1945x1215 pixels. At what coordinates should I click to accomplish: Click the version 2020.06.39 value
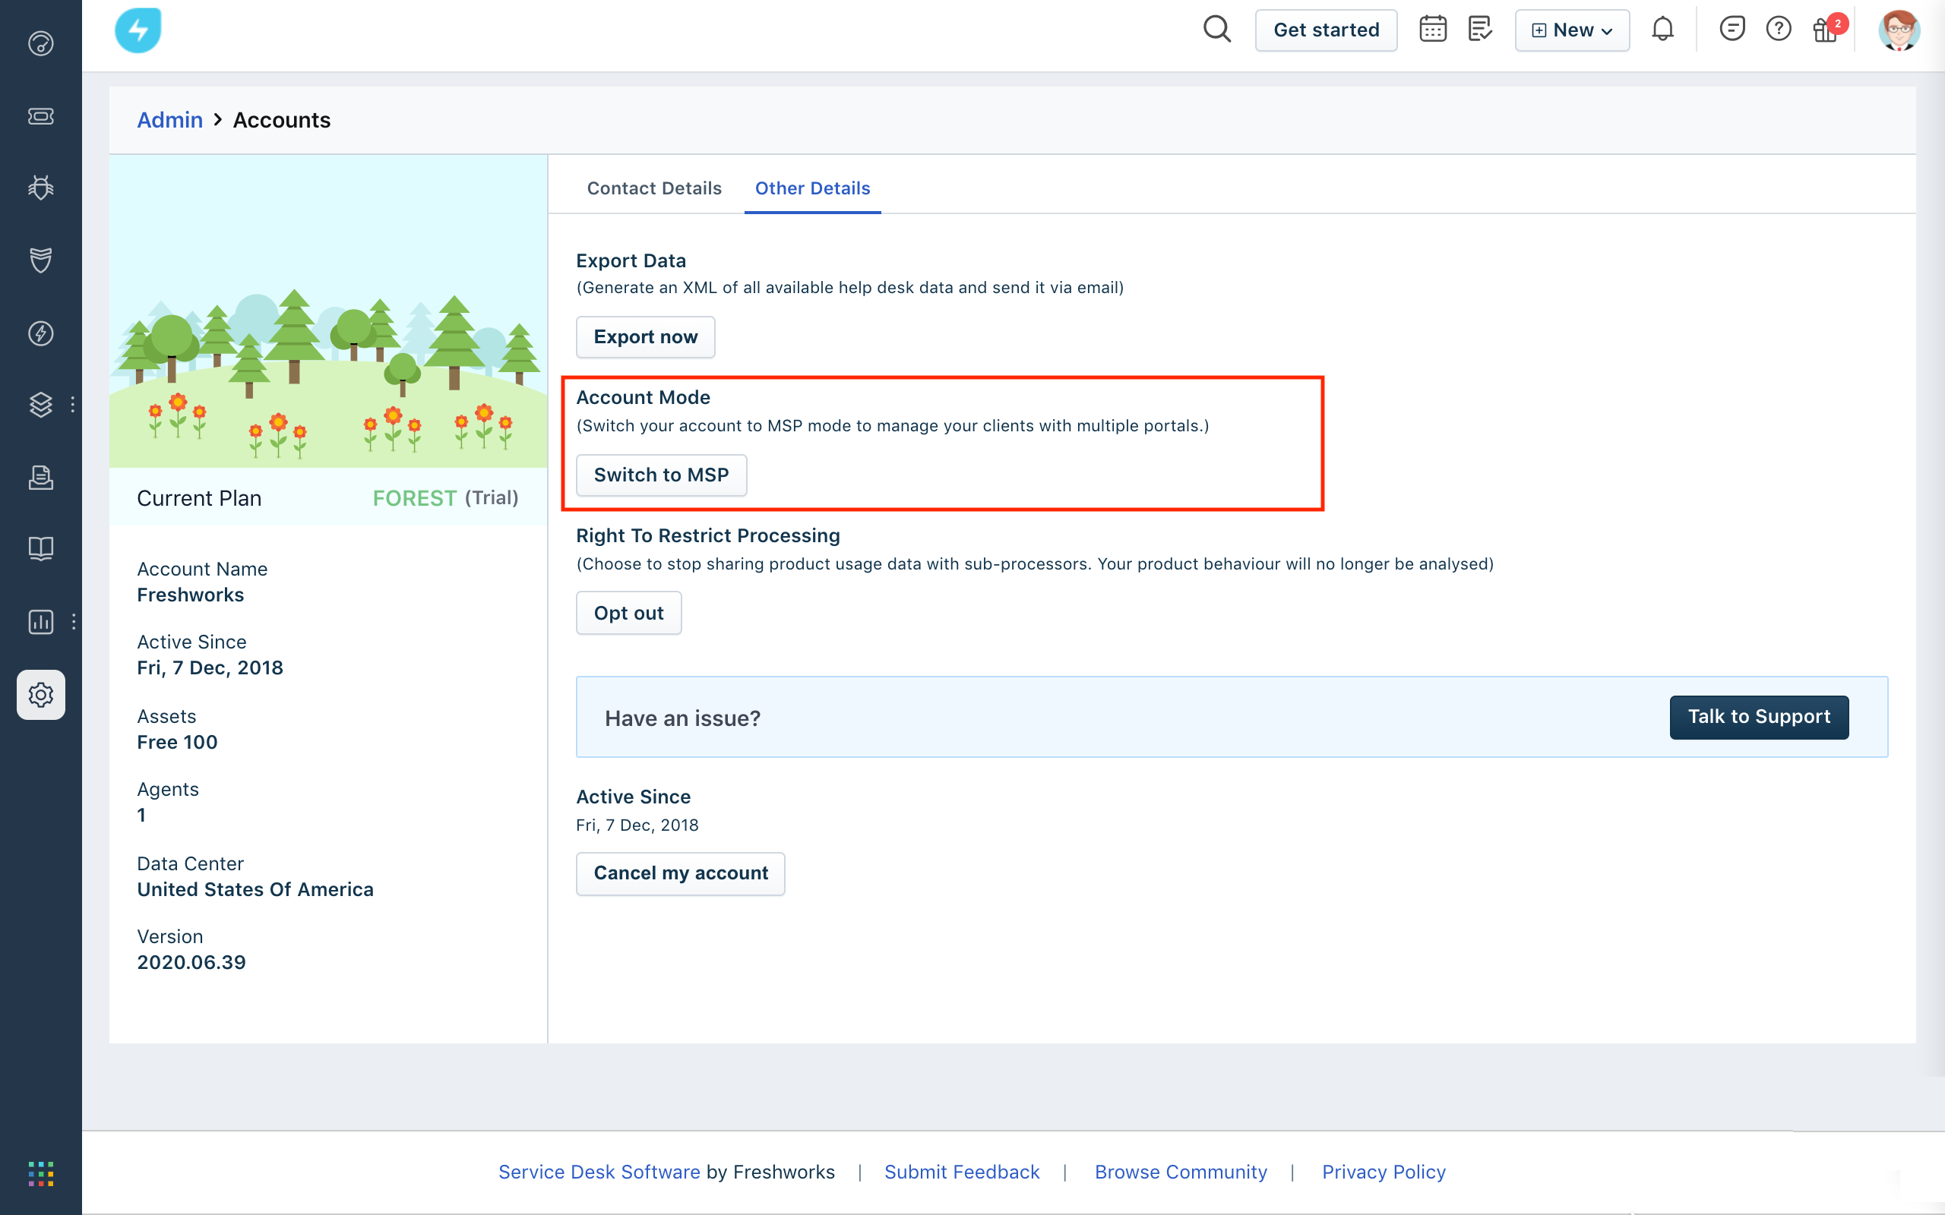pos(191,962)
